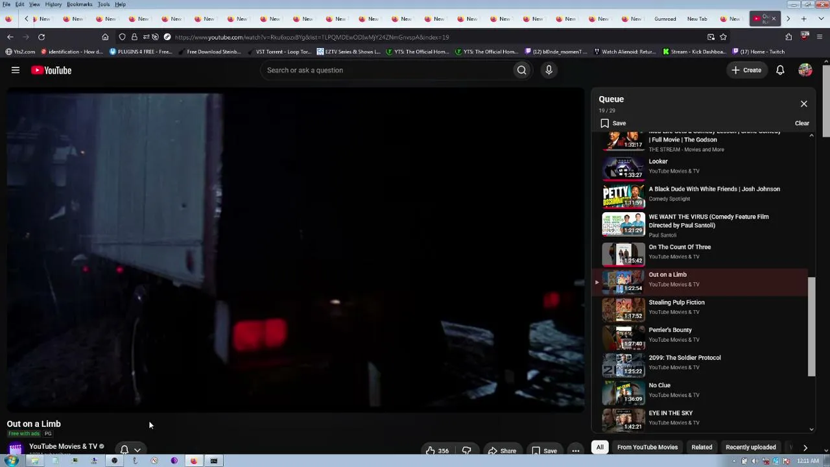The image size is (830, 467).
Task: Close the Queue panel
Action: point(804,104)
